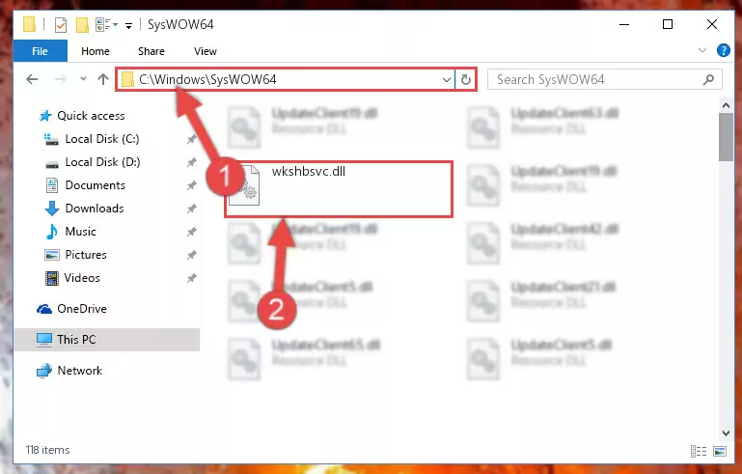Click the vertical scrollbar thumb
The width and height of the screenshot is (742, 474).
[726, 137]
